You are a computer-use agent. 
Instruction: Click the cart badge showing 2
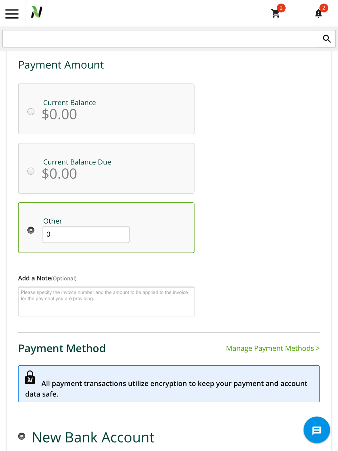[281, 8]
